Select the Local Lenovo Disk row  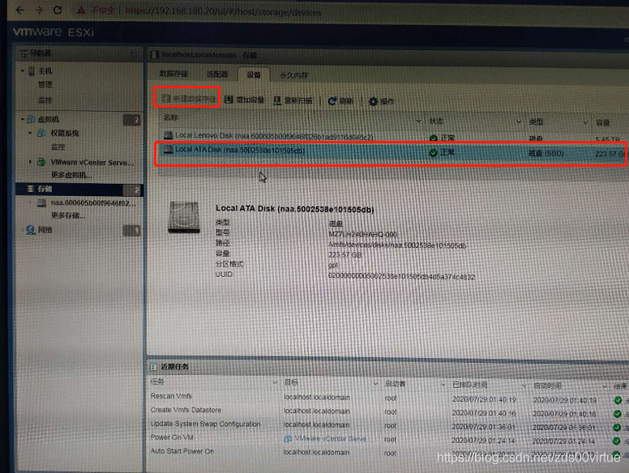(393, 137)
